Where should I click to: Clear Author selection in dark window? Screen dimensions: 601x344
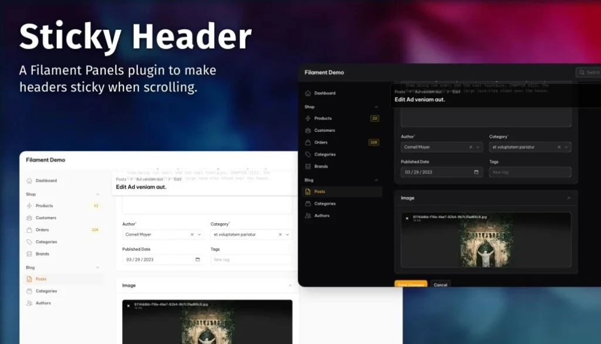[471, 147]
